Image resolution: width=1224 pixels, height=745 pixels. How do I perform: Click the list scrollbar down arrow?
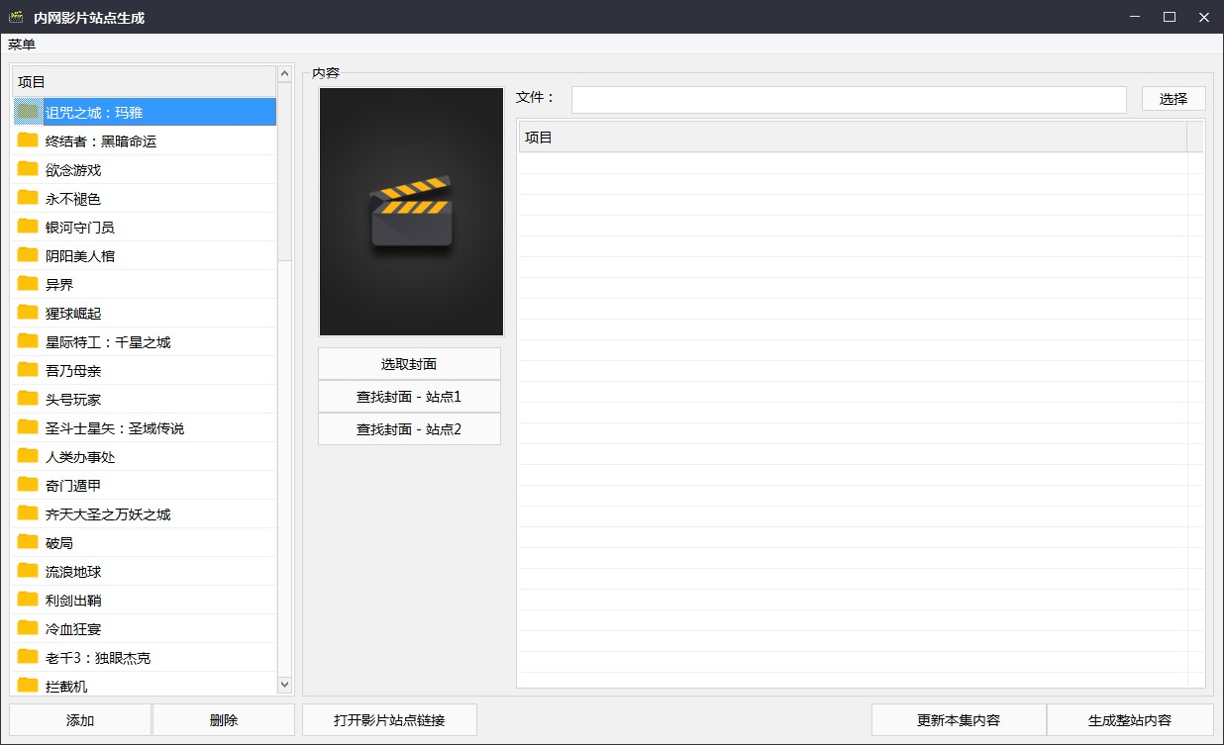click(285, 684)
